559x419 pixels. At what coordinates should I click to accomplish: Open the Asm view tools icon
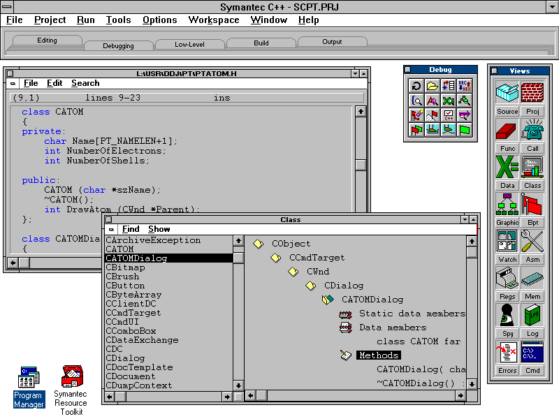[x=532, y=241]
